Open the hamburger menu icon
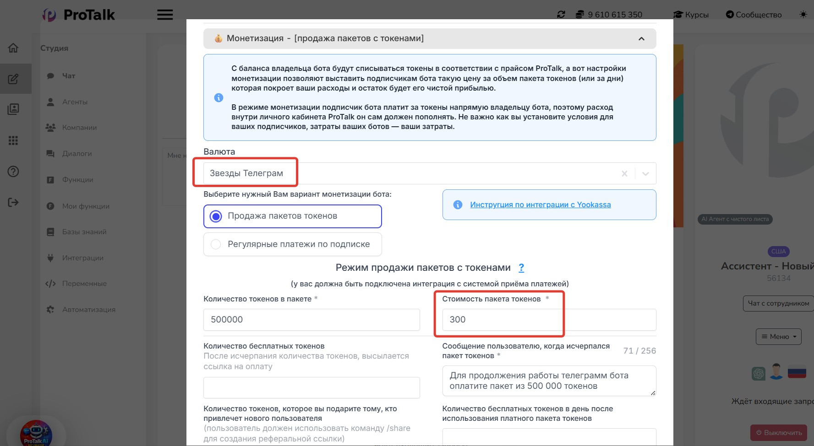 (x=165, y=15)
